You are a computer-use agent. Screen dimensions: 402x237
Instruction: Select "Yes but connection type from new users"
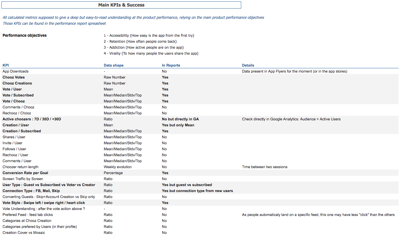[197, 191]
